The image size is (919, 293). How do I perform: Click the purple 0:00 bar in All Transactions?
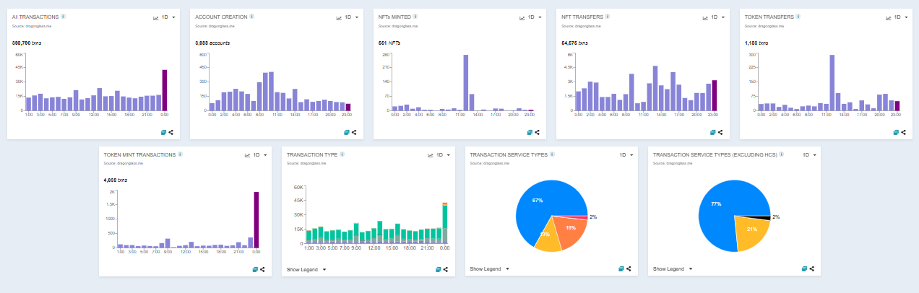pyautogui.click(x=165, y=90)
